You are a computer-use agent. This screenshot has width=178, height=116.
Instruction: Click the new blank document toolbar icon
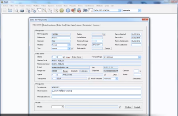click(4, 11)
